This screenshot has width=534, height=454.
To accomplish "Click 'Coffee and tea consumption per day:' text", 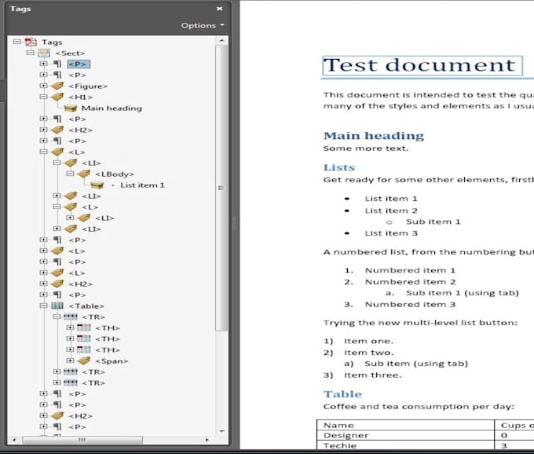I will click(x=419, y=407).
